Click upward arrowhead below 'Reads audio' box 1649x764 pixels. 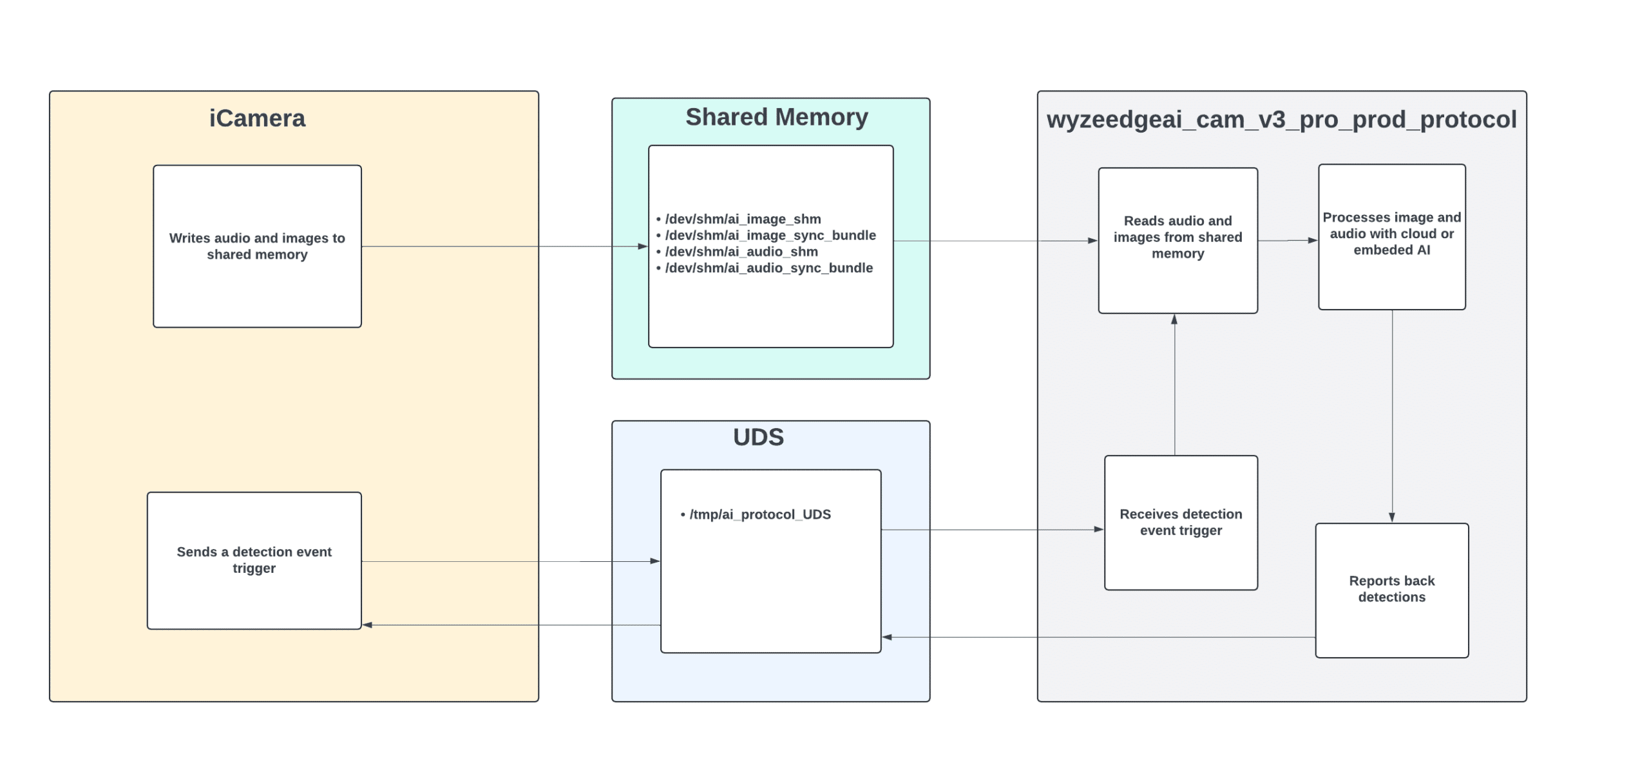coord(1174,319)
